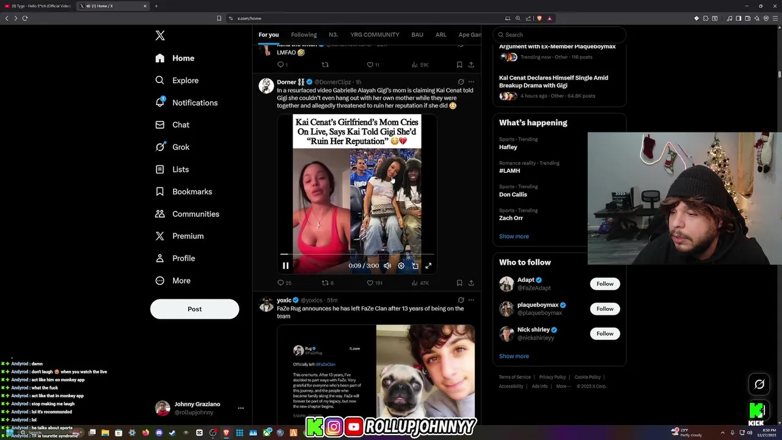Like the LMFAO post with 11 likes
The height and width of the screenshot is (440, 782).
[x=373, y=65]
